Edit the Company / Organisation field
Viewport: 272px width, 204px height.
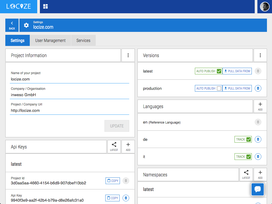tap(70, 95)
